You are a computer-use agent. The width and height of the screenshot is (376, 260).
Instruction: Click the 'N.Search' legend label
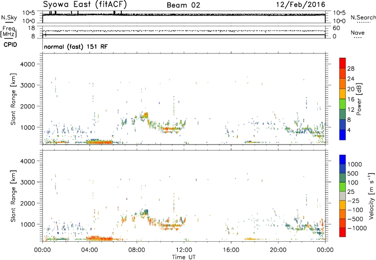pos(363,17)
